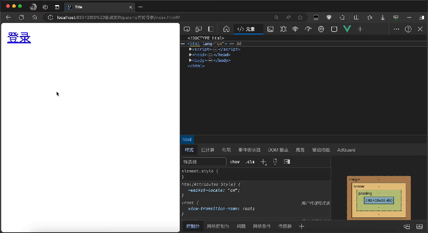Open the DevTools console panel icon
Screen dimensions: 428x233
pyautogui.click(x=270, y=29)
